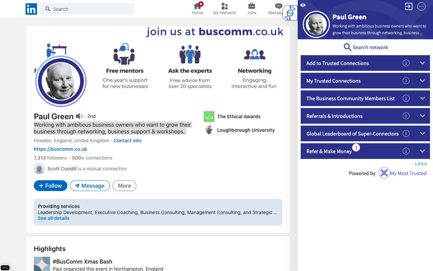This screenshot has width=433, height=271.
Task: Click See all details link
Action: point(53,218)
